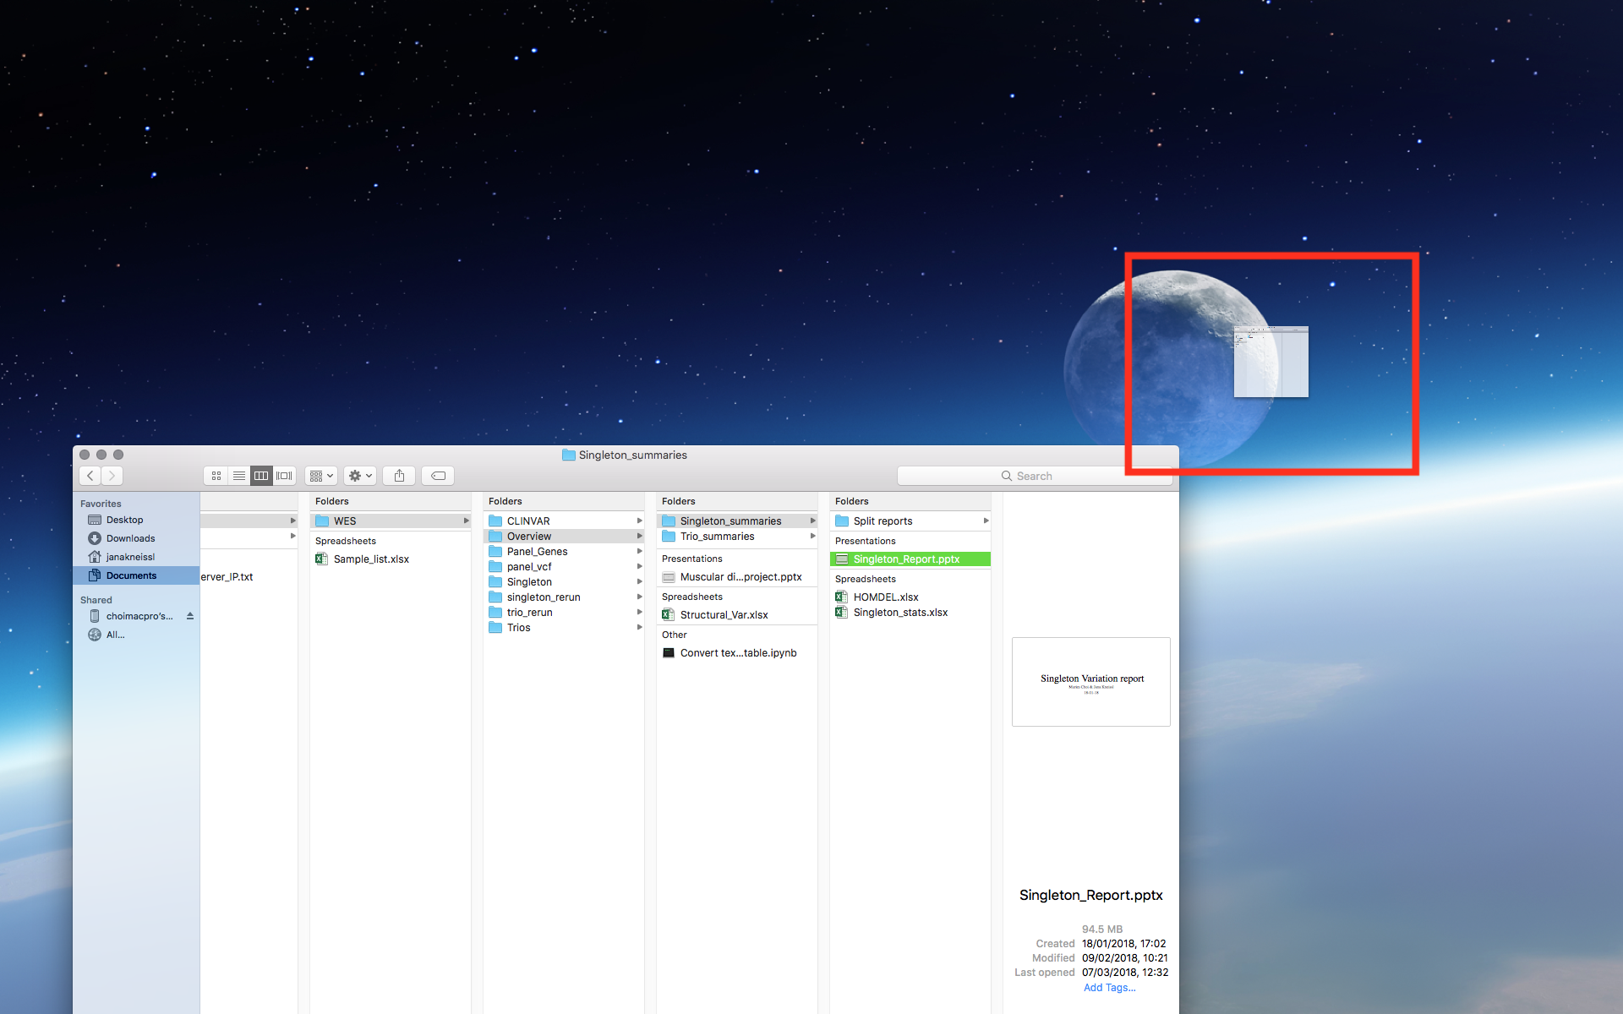
Task: Expand the WES folder arrow
Action: point(466,521)
